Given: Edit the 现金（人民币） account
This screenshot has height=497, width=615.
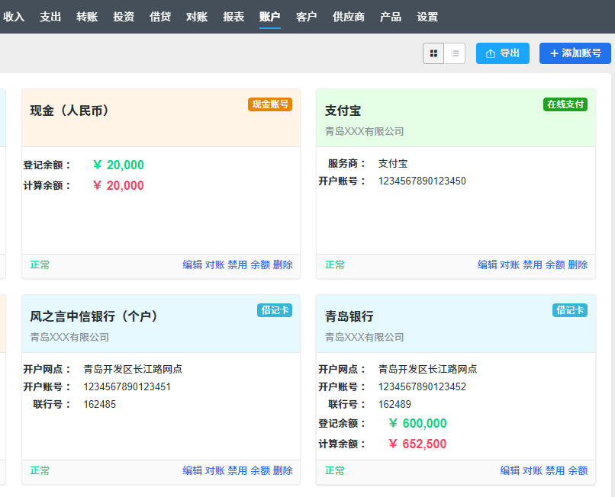Looking at the screenshot, I should (192, 265).
